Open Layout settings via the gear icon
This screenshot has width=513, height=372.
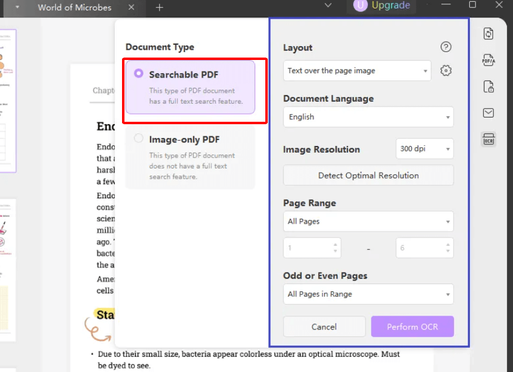pos(446,70)
